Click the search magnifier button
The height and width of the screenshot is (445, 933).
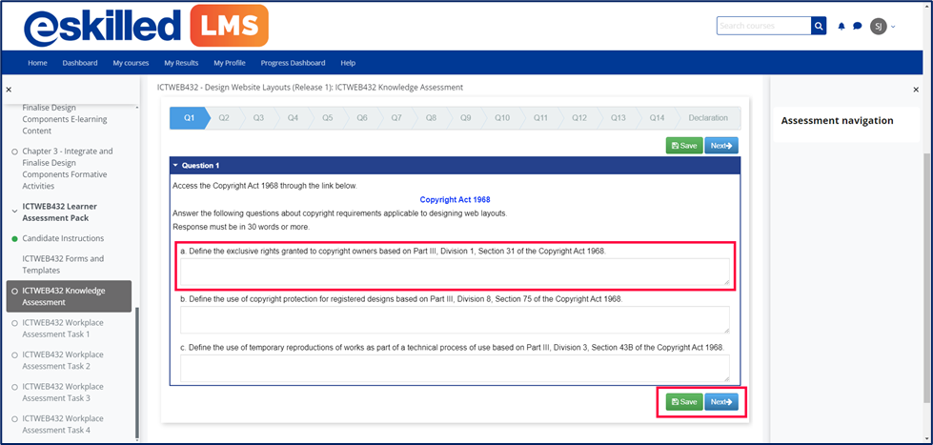coord(819,26)
